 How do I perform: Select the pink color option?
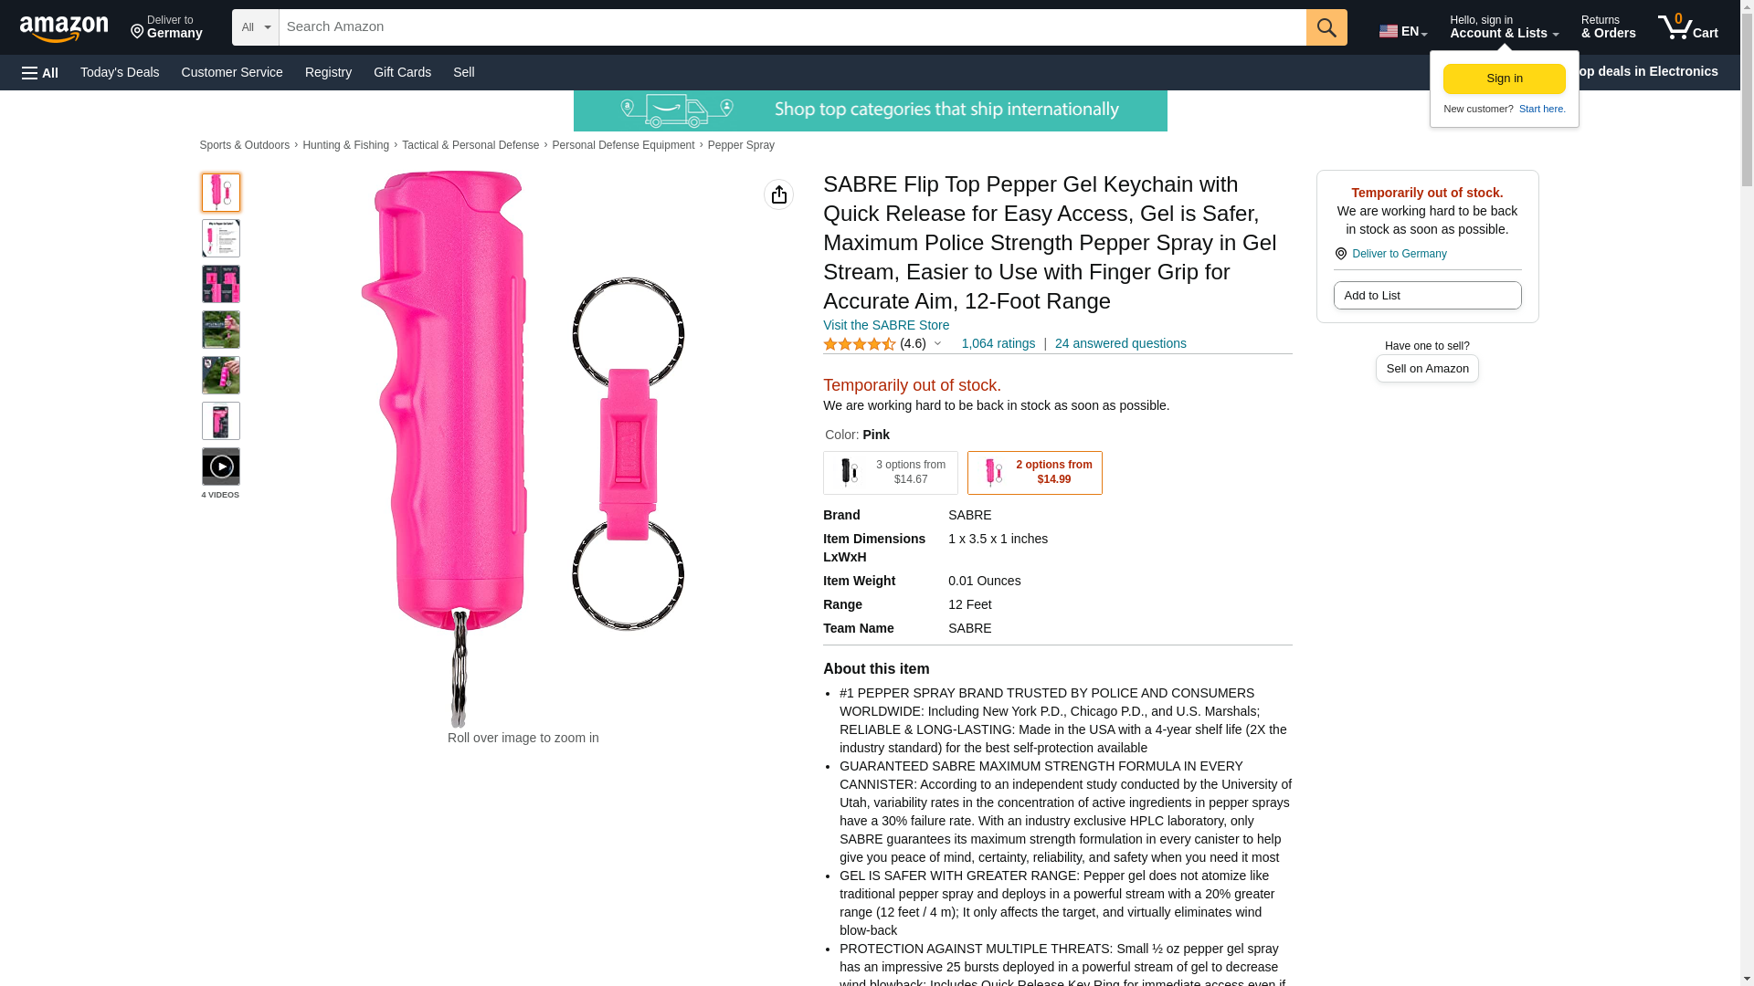(1035, 473)
